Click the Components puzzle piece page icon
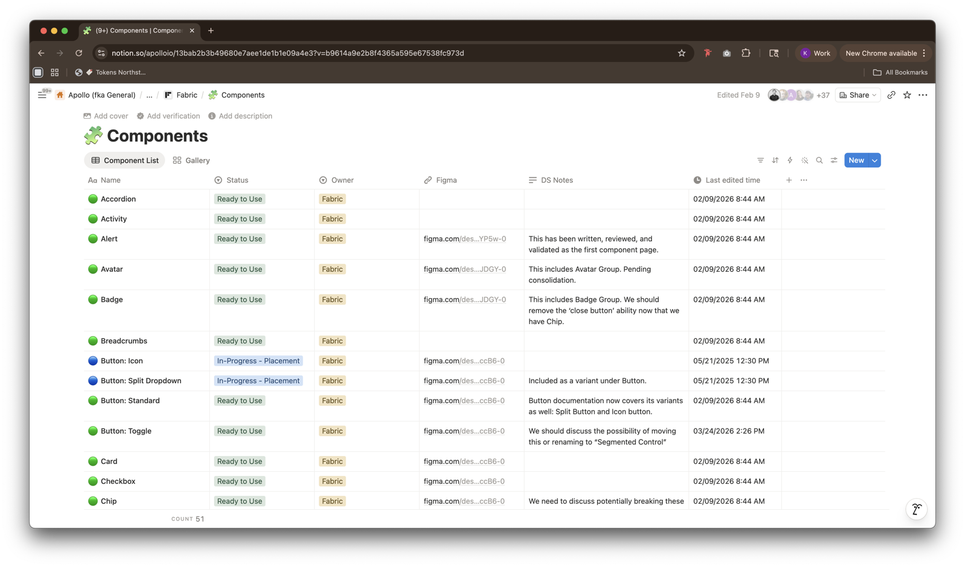The height and width of the screenshot is (567, 965). coord(93,136)
